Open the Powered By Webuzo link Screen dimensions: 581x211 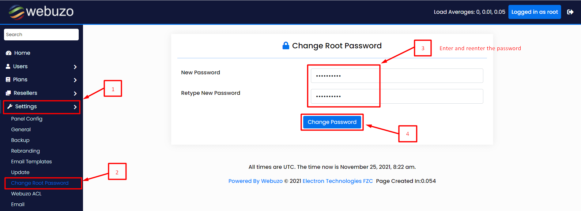pos(255,181)
